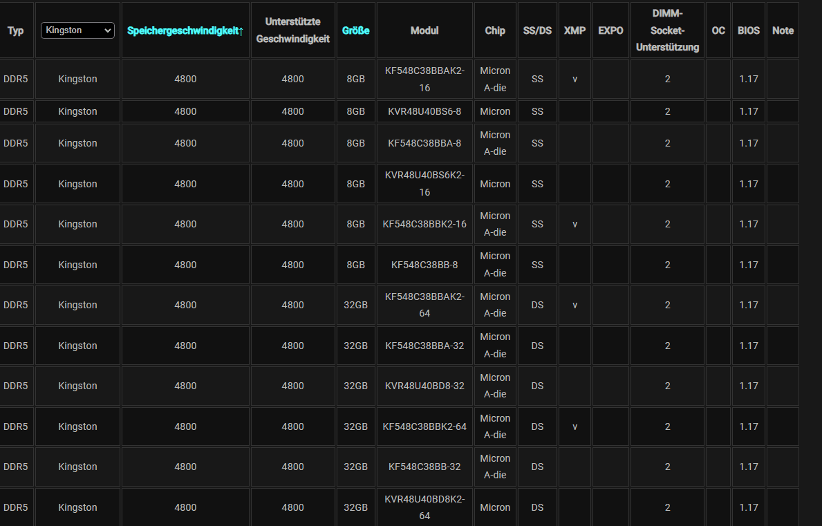Click Micron chip cell in KVR48U40BD8K2-64 row
Image resolution: width=822 pixels, height=526 pixels.
[x=495, y=507]
